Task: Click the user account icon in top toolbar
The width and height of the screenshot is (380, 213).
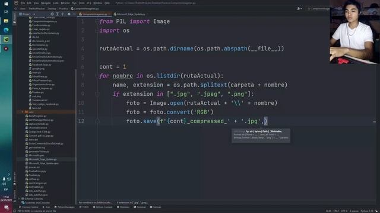Action: click(299, 8)
